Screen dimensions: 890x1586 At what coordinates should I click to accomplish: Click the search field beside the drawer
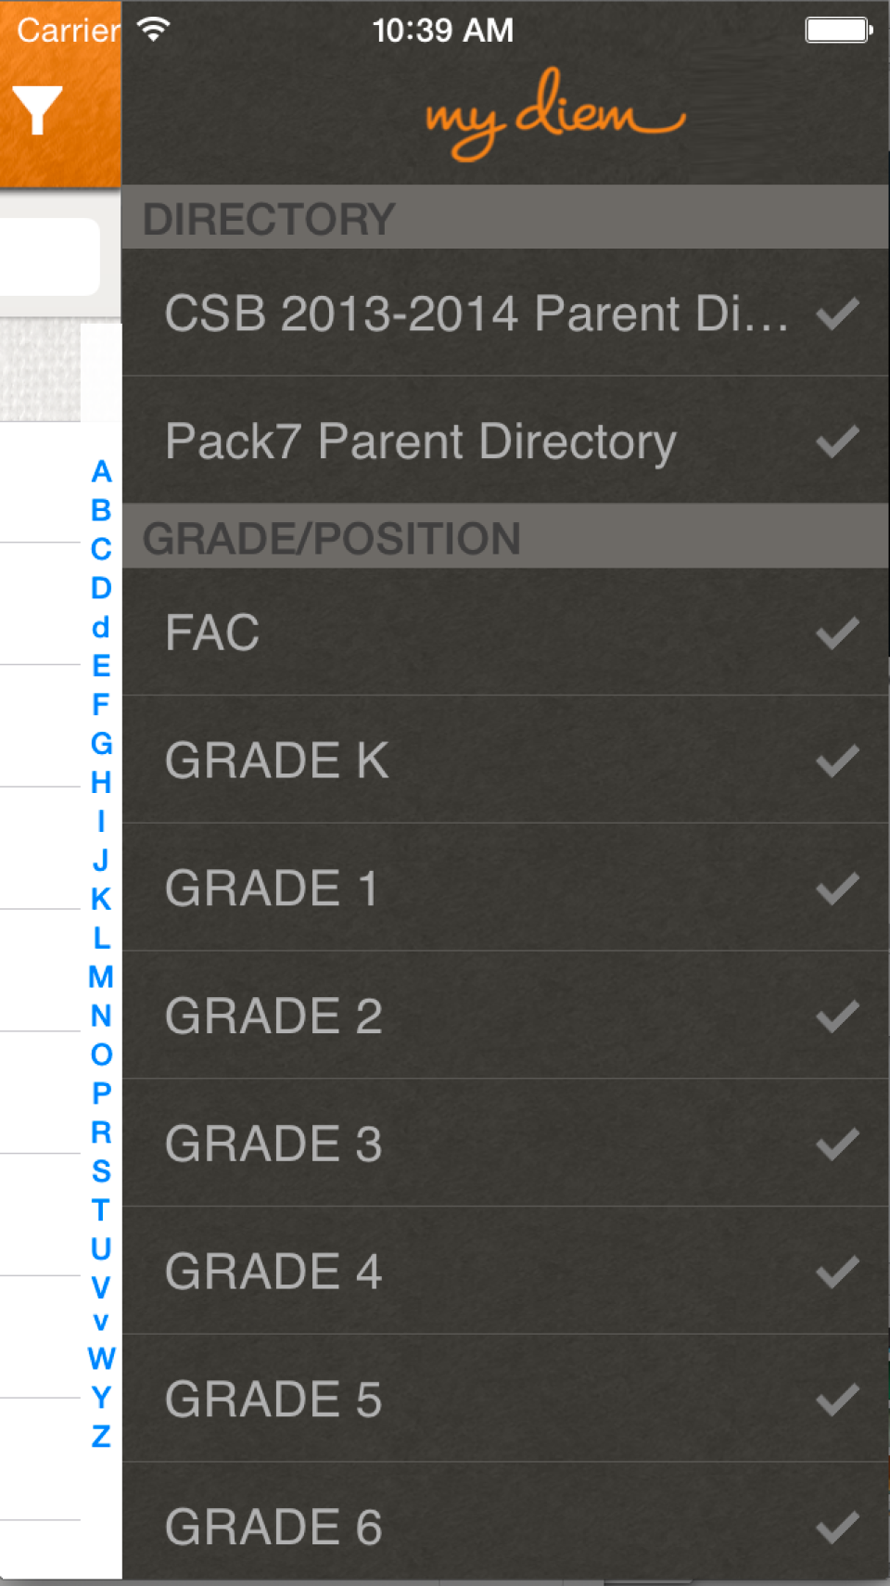click(x=48, y=257)
